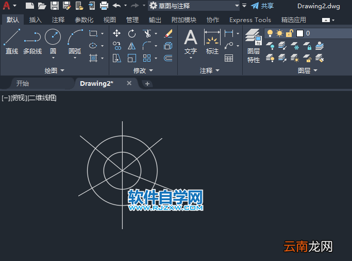The image size is (352, 261).
Task: Select the Scale tool
Action: (132, 58)
